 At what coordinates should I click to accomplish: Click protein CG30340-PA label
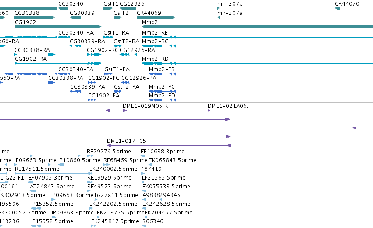pos(76,69)
